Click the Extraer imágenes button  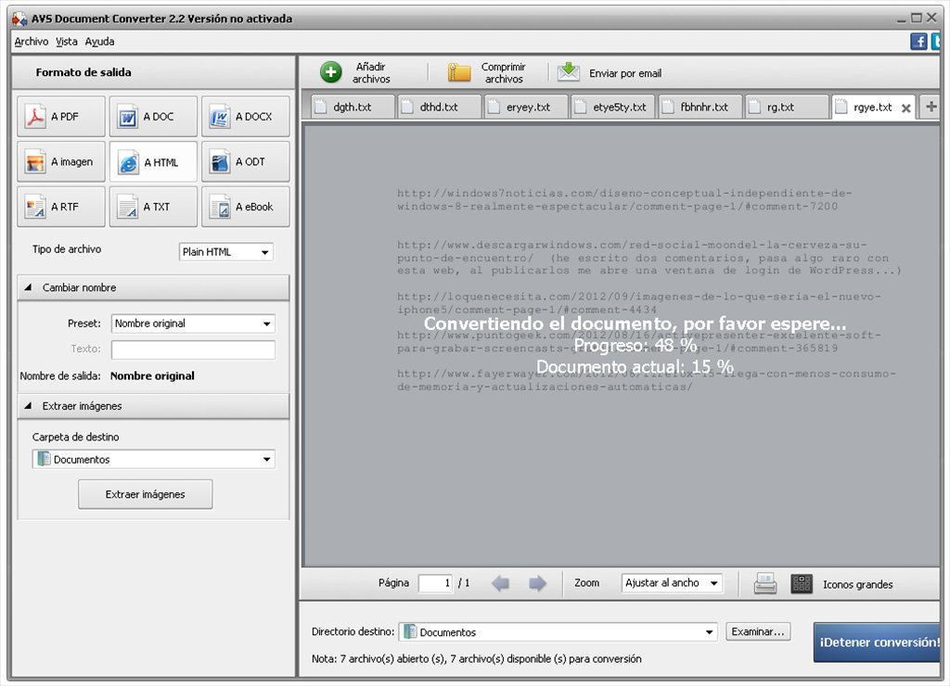(145, 494)
